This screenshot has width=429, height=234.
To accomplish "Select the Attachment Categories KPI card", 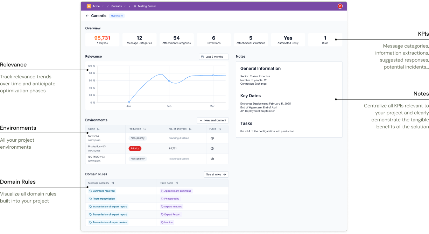I will [176, 40].
